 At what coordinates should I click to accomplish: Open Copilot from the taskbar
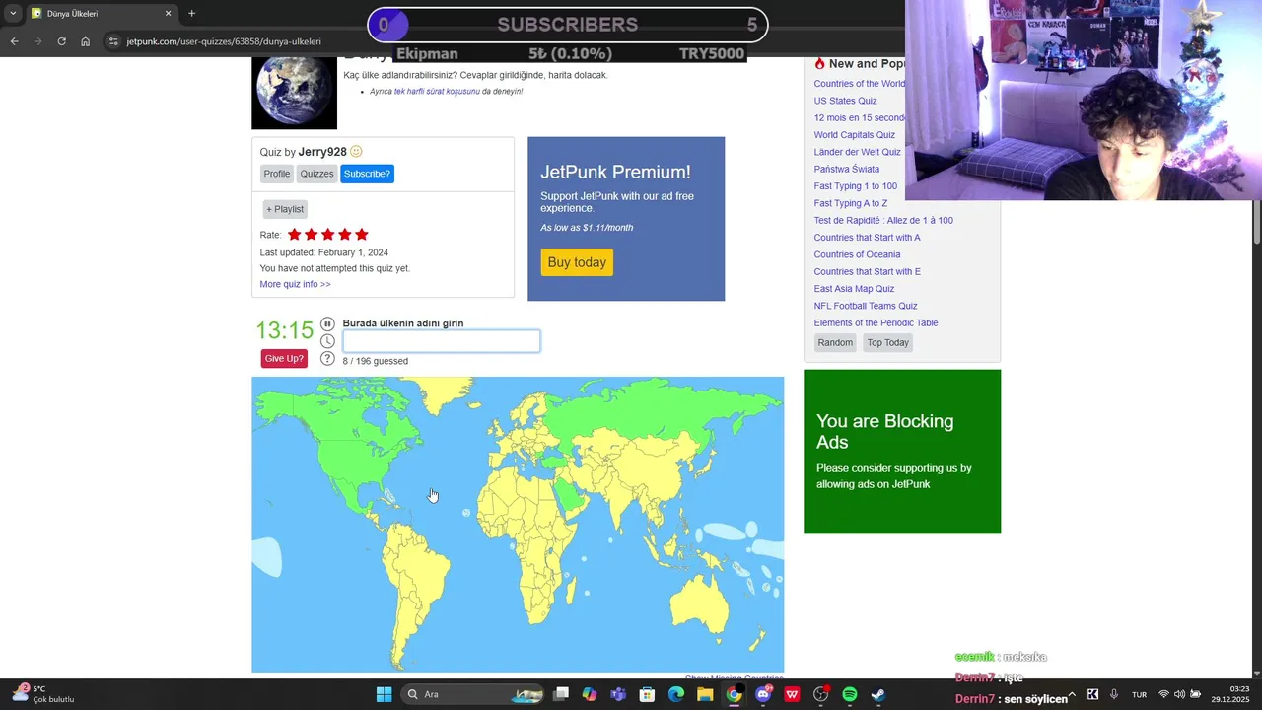point(590,694)
